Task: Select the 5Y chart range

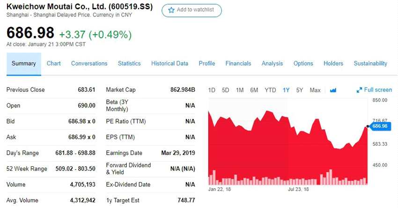Action: (300, 90)
